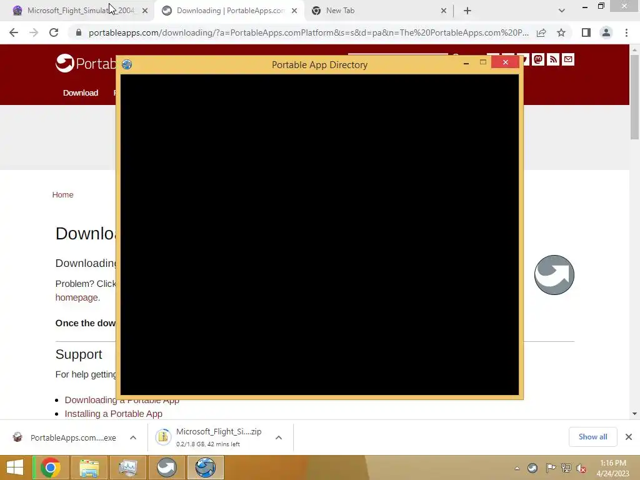Close the New Tab tab
Screen dimensions: 640x480
click(444, 11)
